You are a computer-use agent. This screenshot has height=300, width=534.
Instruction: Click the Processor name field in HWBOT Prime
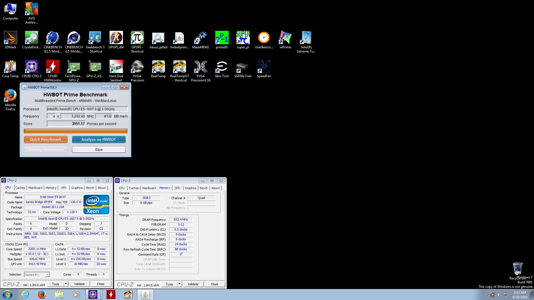(x=87, y=109)
